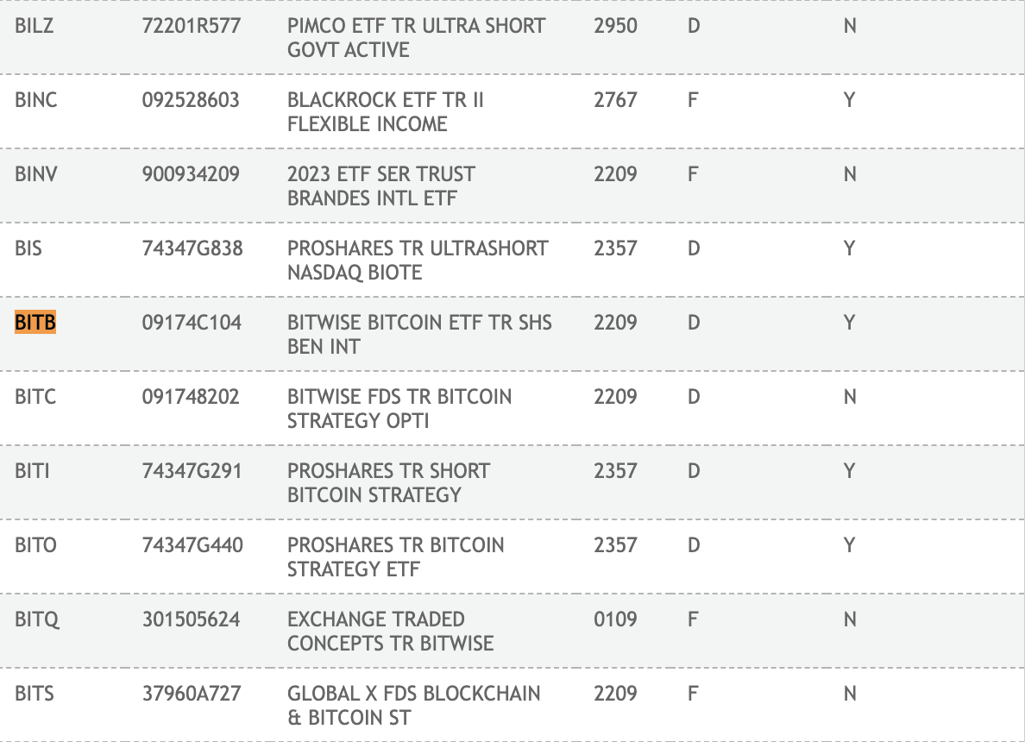This screenshot has height=742, width=1025.
Task: Select the BILZ ticker cell
Action: click(34, 26)
